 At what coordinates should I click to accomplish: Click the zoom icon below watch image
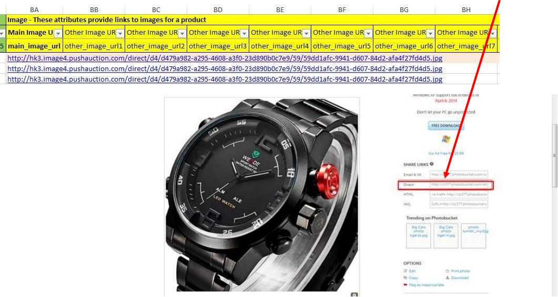tap(354, 294)
